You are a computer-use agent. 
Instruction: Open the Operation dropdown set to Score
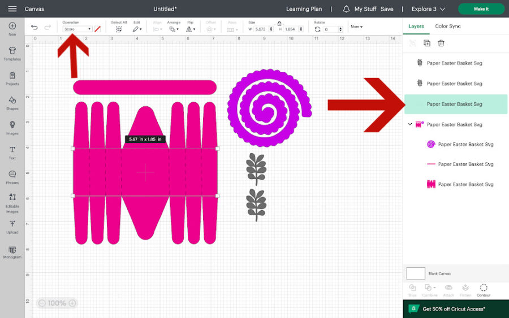point(77,29)
